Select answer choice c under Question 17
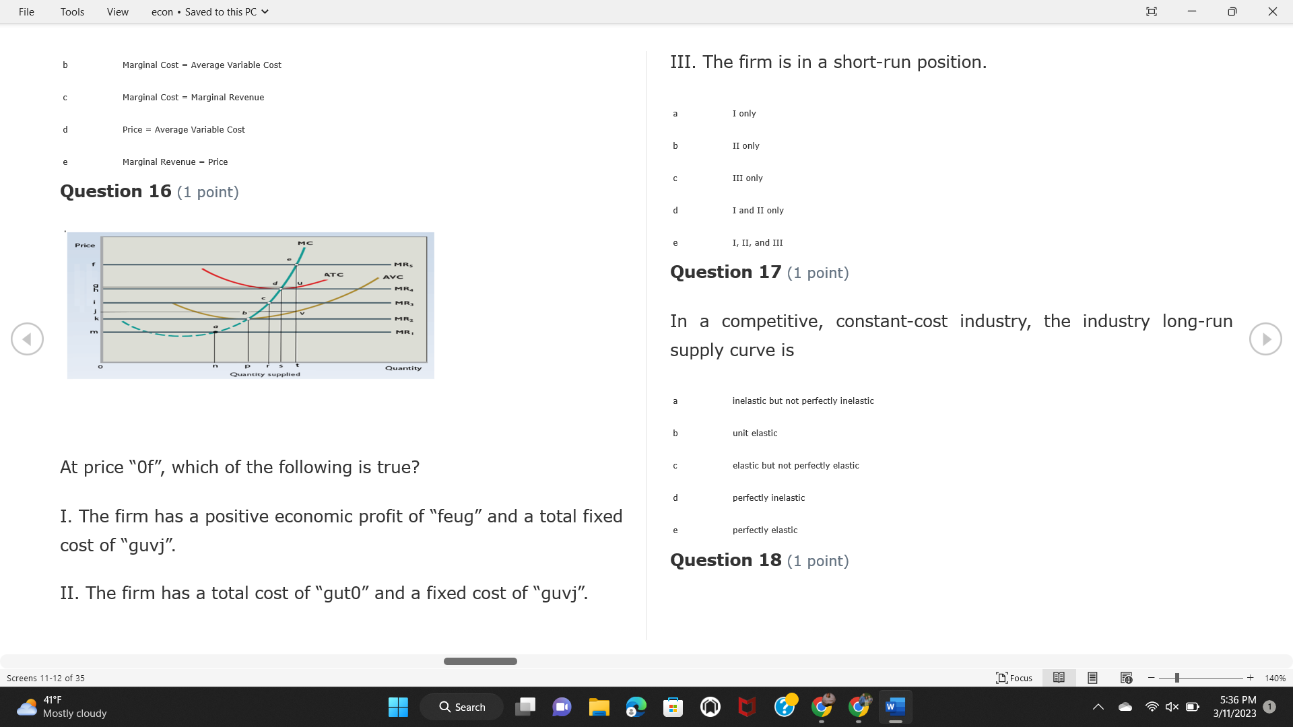This screenshot has height=727, width=1293. (795, 465)
